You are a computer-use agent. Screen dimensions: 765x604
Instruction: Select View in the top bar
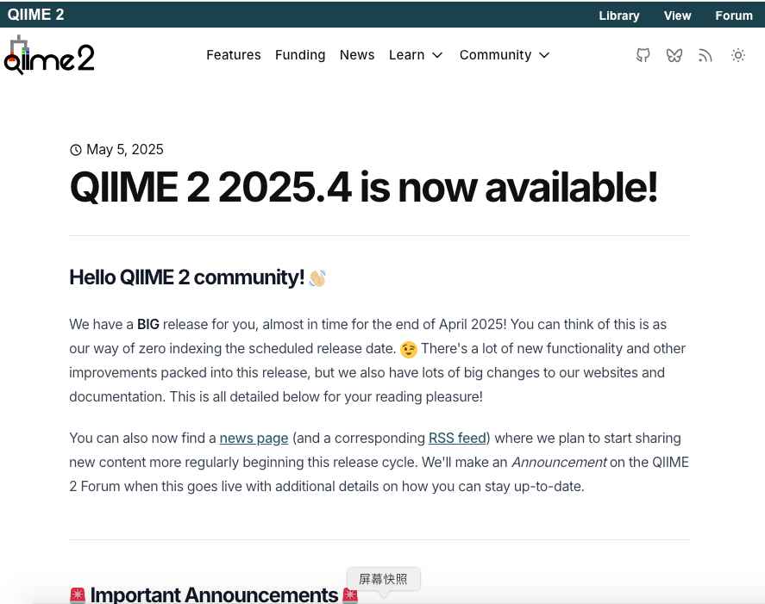677,16
